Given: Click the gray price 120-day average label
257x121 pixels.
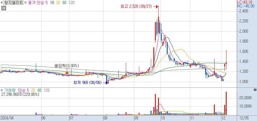Looking at the screenshot, I should pyautogui.click(x=72, y=2).
